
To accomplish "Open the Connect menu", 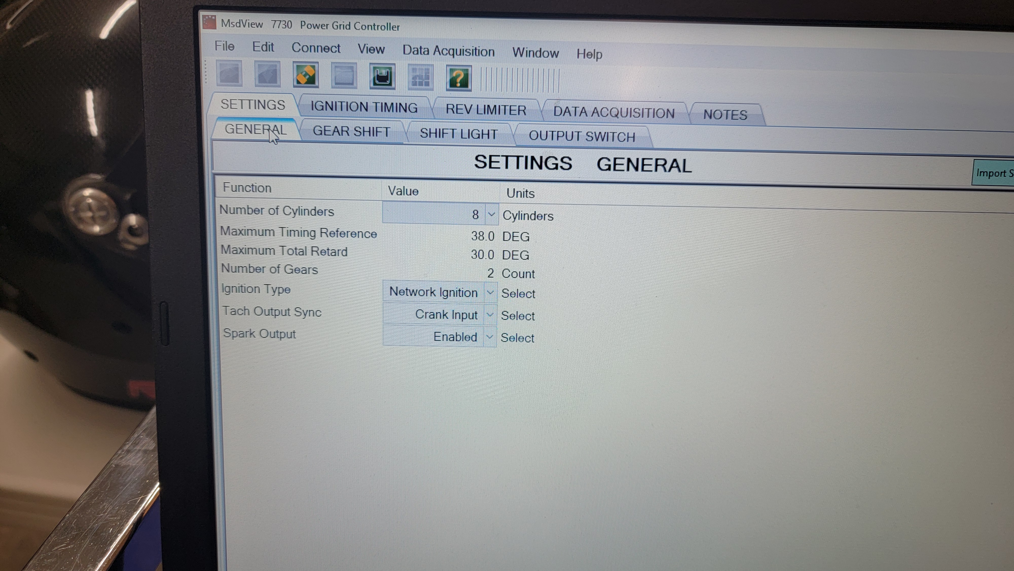I will tap(316, 48).
